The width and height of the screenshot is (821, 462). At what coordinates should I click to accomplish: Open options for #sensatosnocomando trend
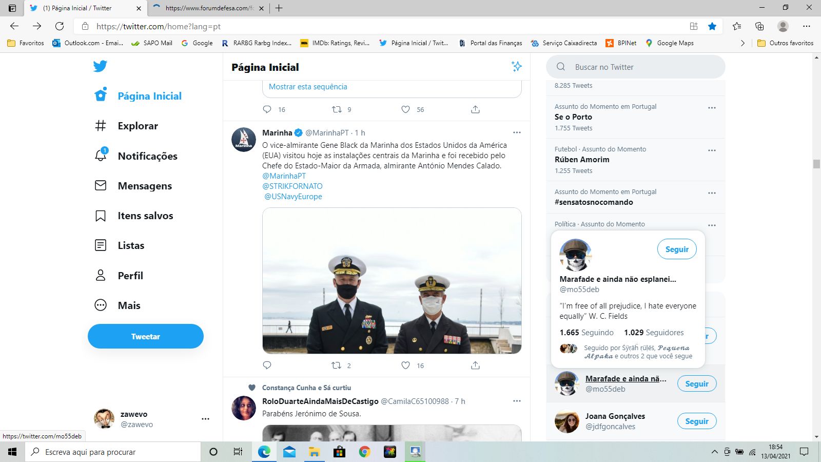(x=712, y=193)
